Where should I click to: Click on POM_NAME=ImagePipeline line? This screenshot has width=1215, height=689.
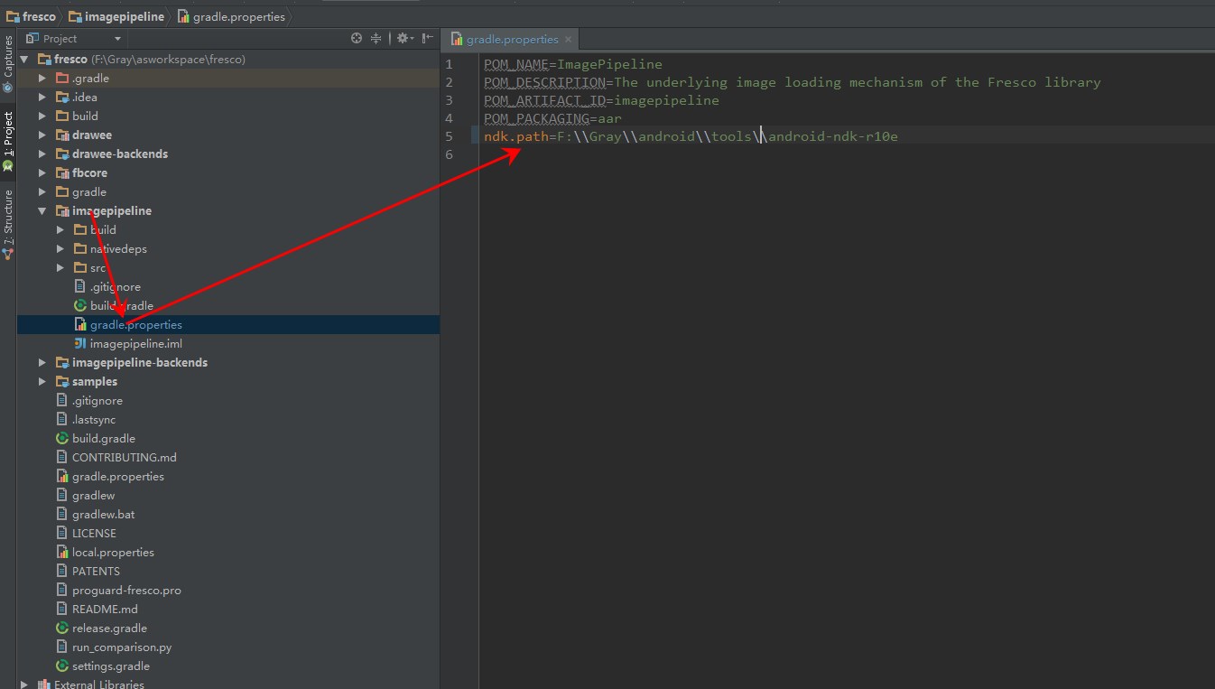tap(573, 64)
